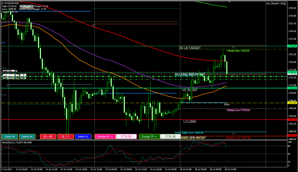Click the Delete All button
The height and width of the screenshot is (172, 298).
[x=27, y=137]
